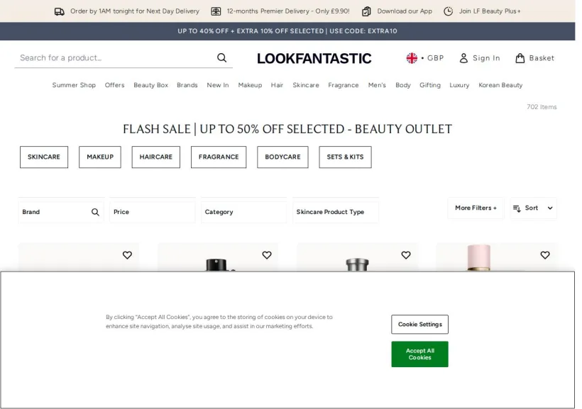The height and width of the screenshot is (409, 582).
Task: Open the Gifting menu item
Action: [430, 85]
